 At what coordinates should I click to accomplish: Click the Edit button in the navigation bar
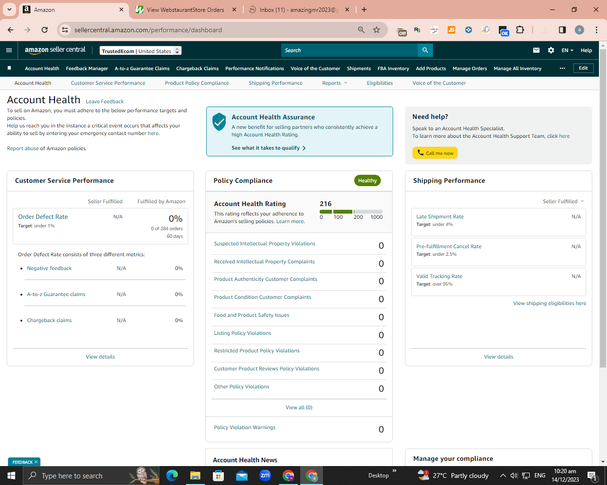pyautogui.click(x=583, y=68)
